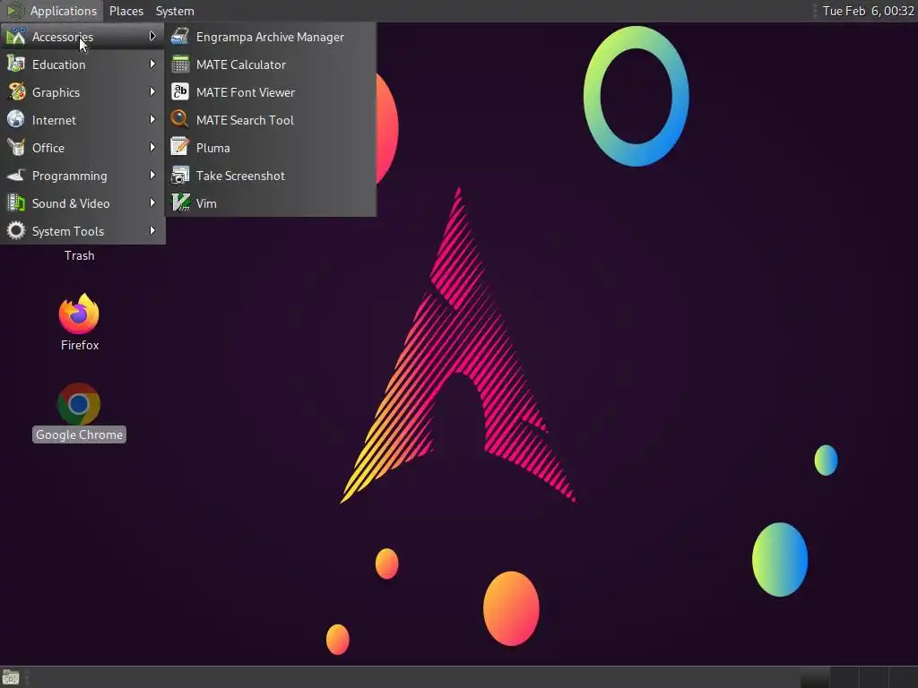
Task: Click the Accessories category icon
Action: [x=16, y=36]
